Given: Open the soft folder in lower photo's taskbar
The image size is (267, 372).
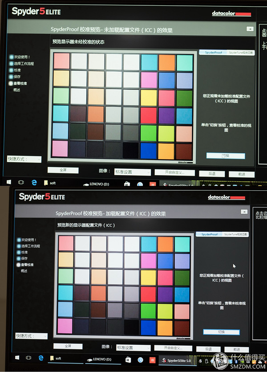Looking at the screenshot, I should (x=56, y=359).
